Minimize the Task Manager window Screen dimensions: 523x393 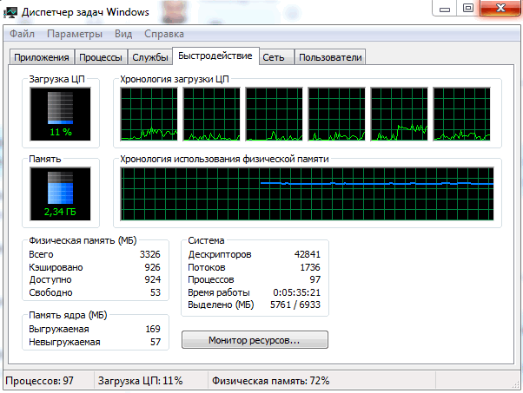coord(445,8)
